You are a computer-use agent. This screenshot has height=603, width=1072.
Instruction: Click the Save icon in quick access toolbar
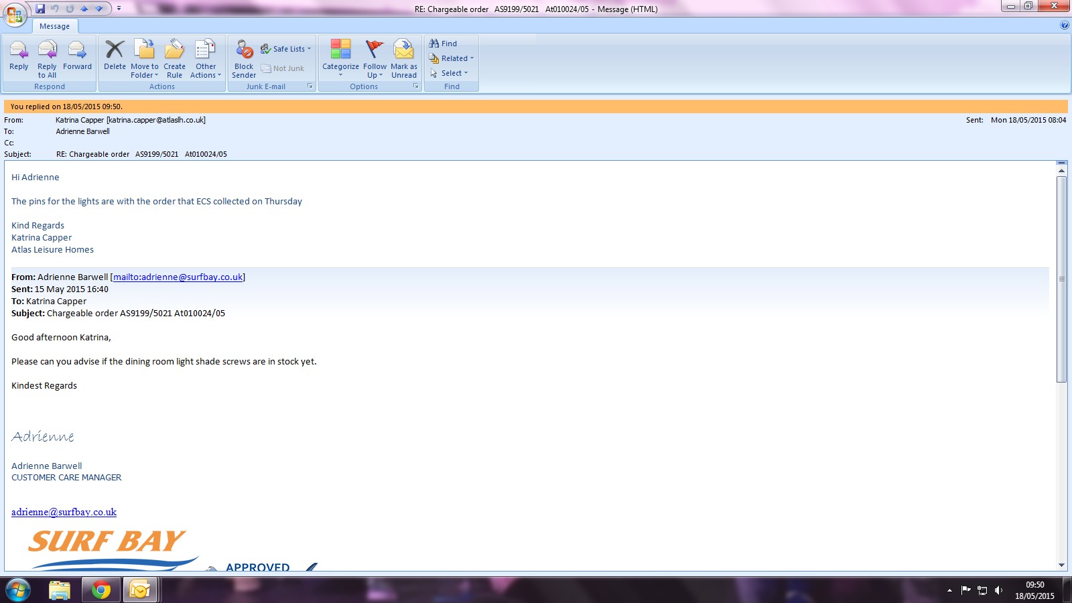(40, 9)
